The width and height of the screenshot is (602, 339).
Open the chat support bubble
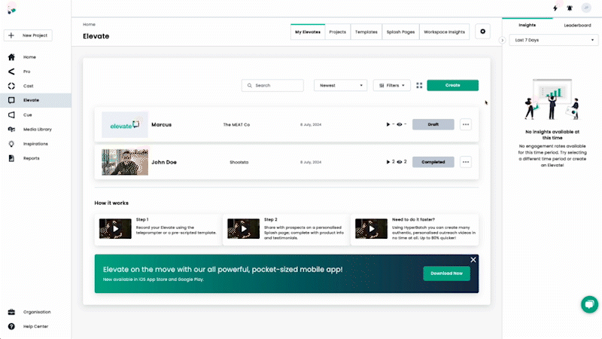point(589,304)
